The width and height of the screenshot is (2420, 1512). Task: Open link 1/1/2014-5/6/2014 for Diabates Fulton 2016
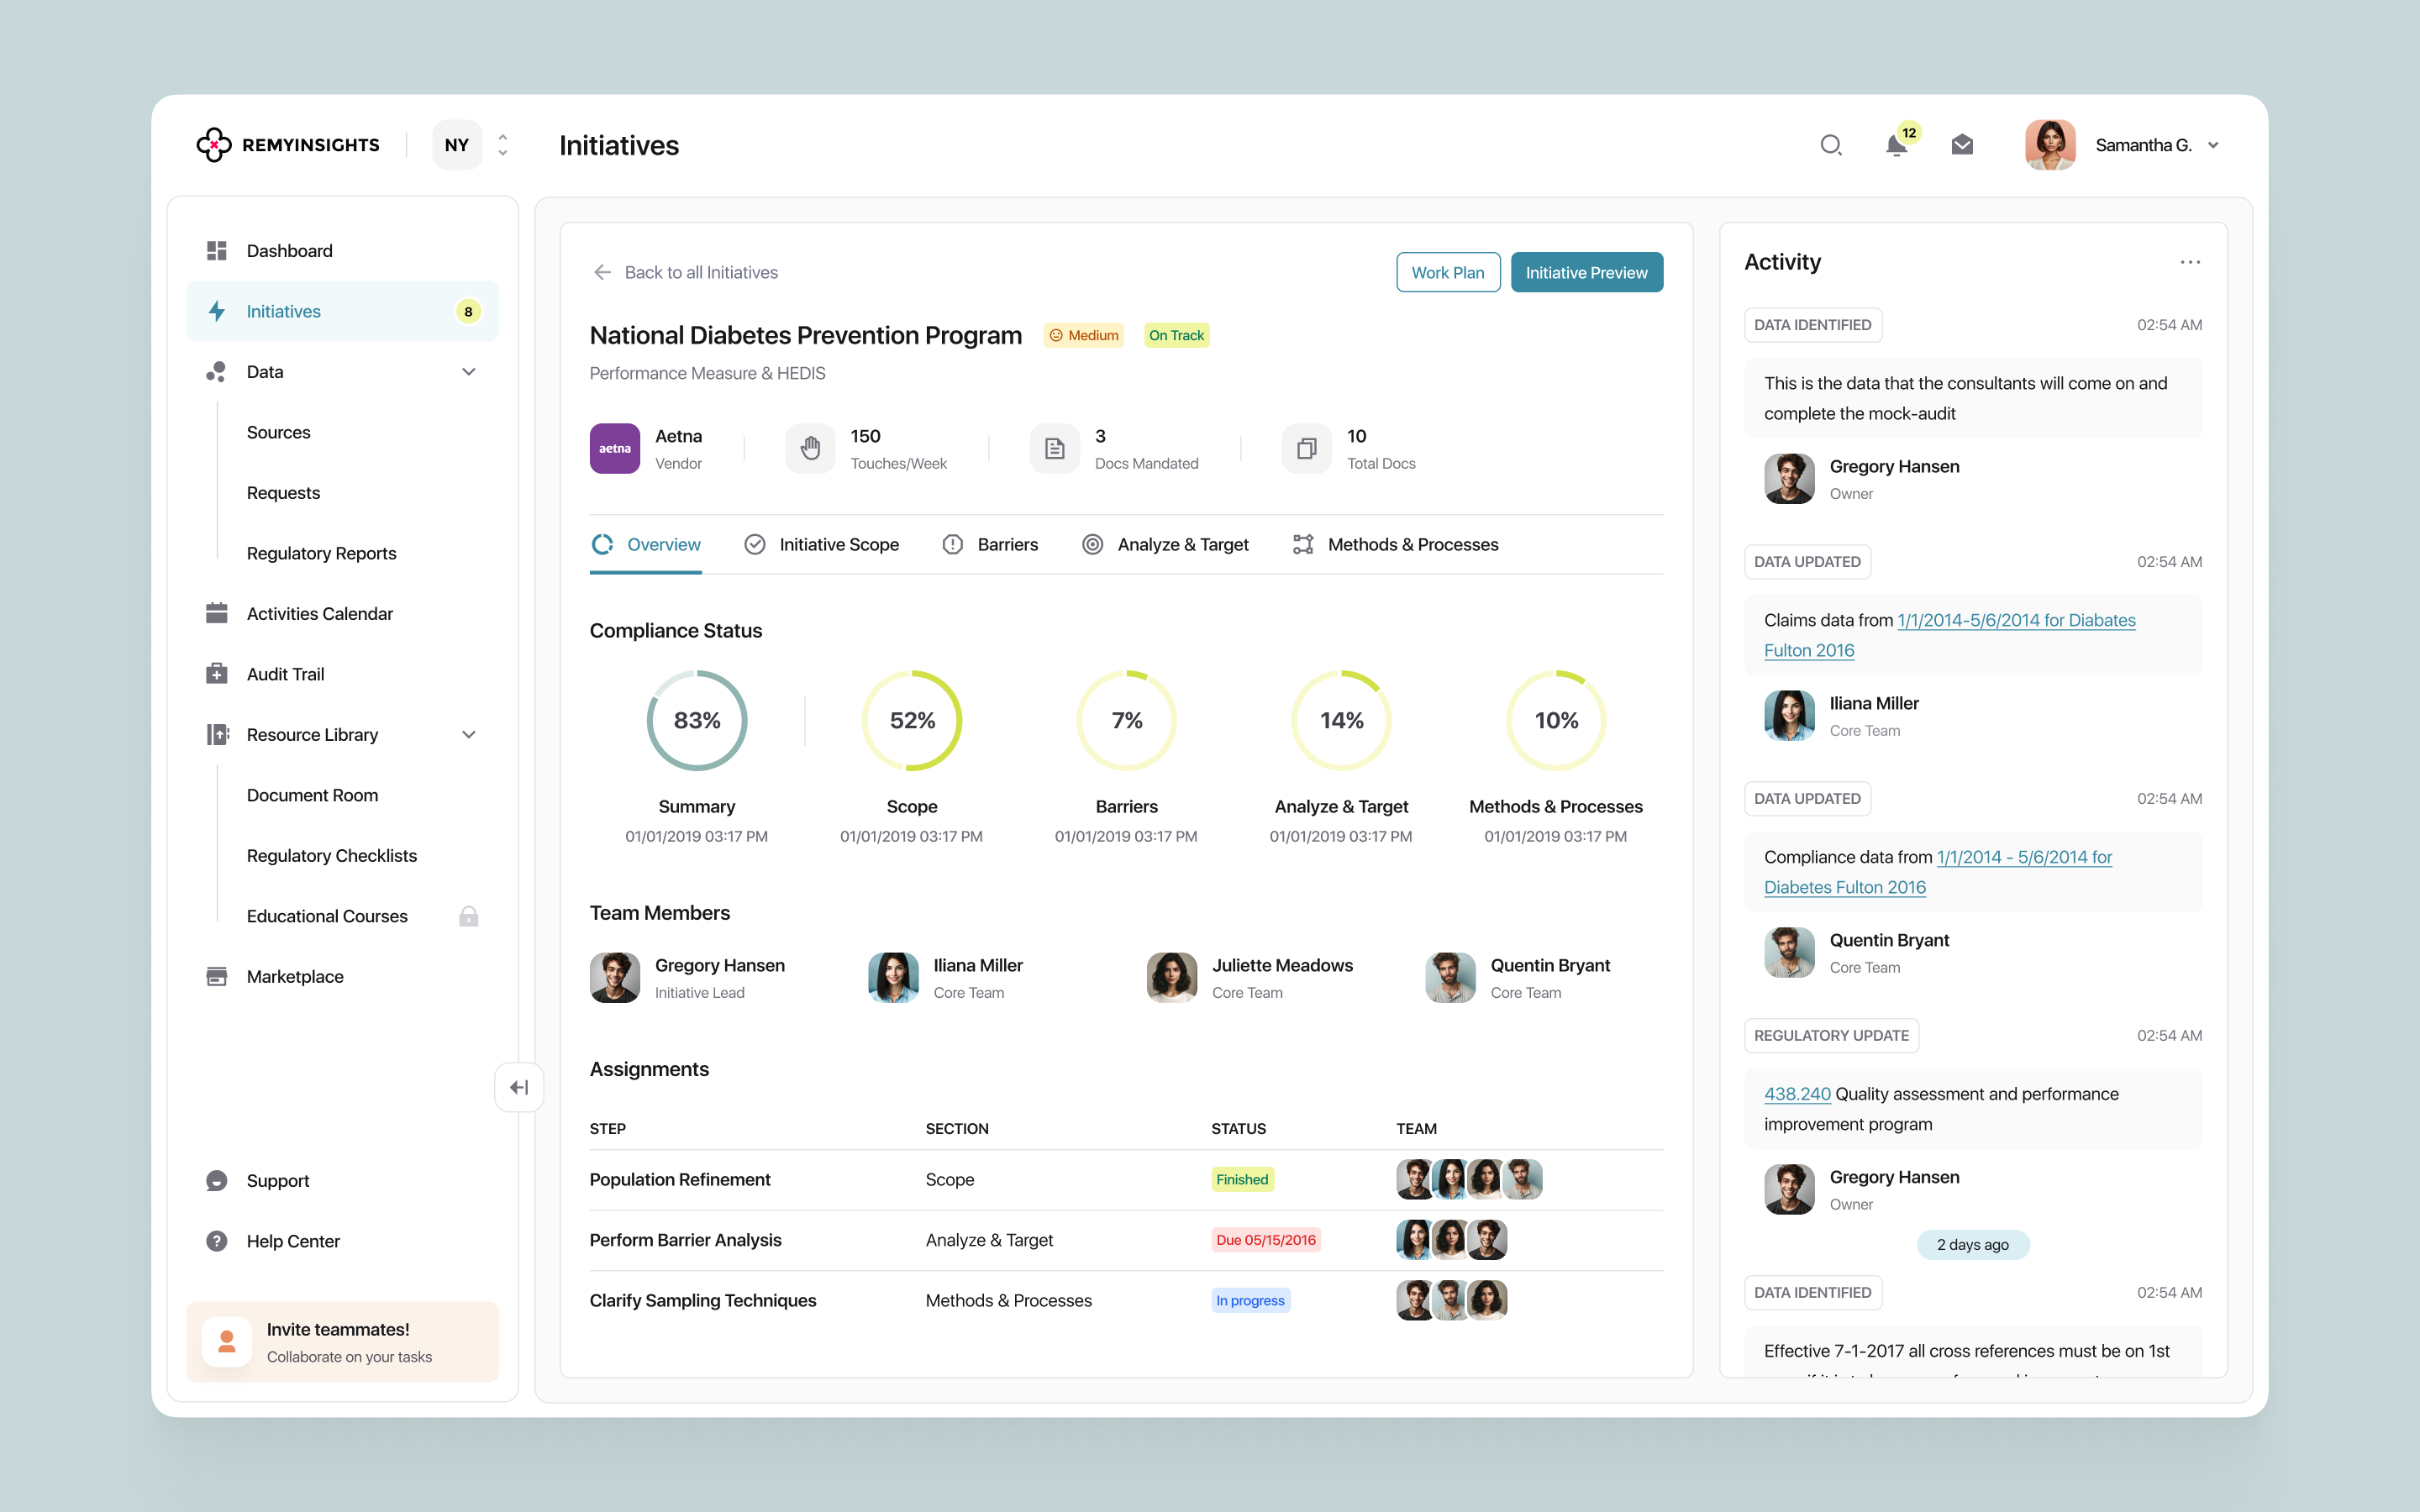(1950, 635)
